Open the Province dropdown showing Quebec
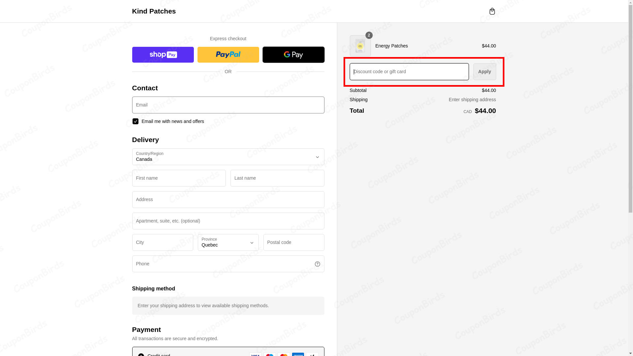Screen dimensions: 633x356 228,243
